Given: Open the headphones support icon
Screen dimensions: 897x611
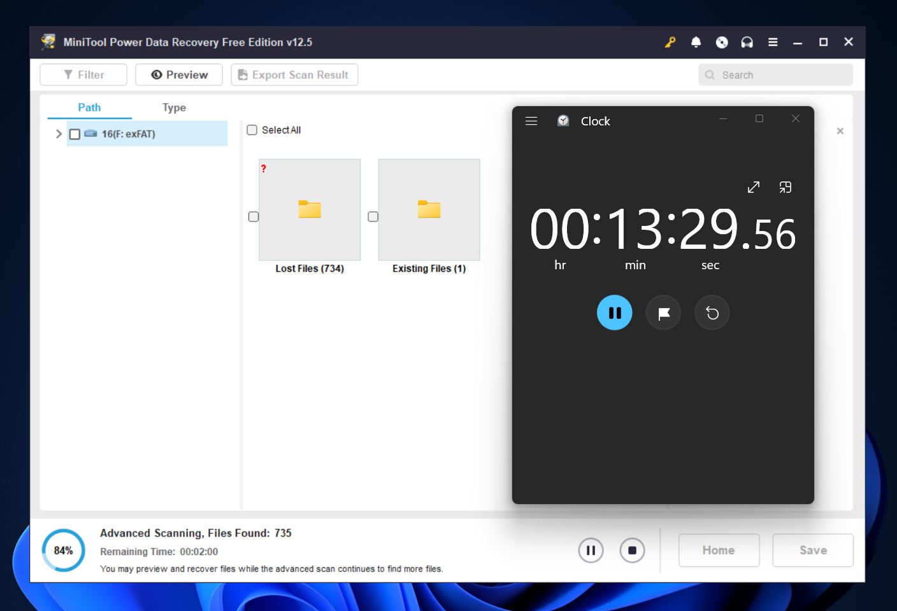Looking at the screenshot, I should (747, 42).
